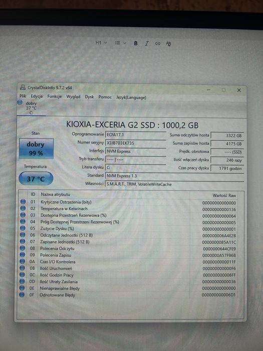Click the KIOXIA-EXCERIA G2 SSD title text

pos(132,125)
